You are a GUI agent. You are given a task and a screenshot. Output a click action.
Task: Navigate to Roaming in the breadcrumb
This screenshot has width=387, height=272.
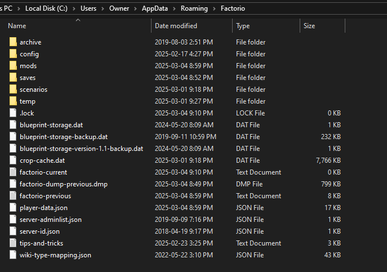coord(194,8)
